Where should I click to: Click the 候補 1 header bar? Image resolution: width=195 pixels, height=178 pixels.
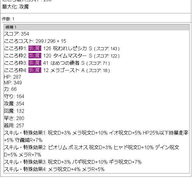pyautogui.click(x=96, y=27)
